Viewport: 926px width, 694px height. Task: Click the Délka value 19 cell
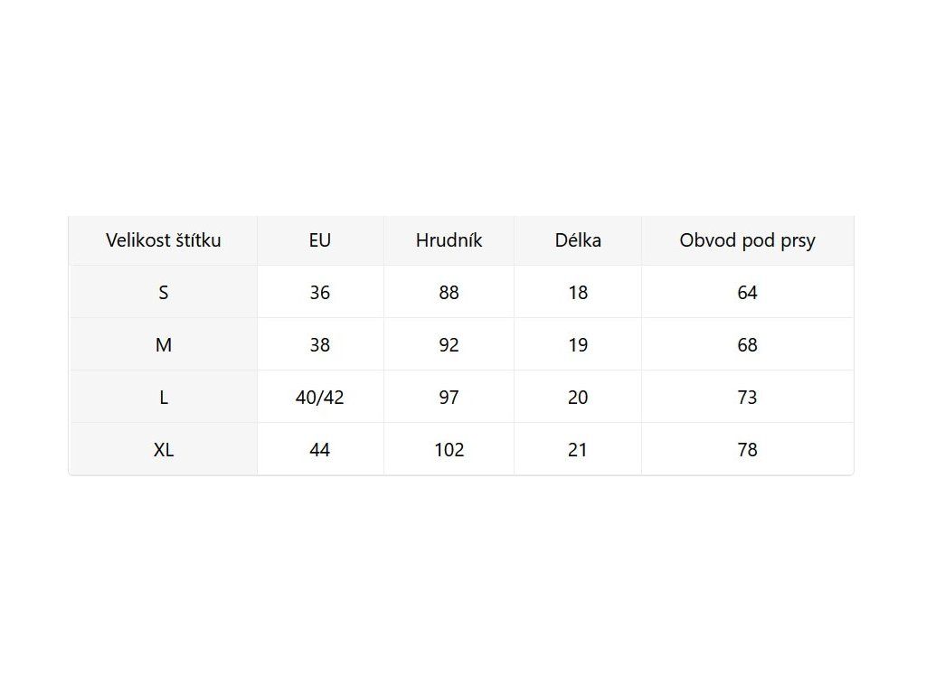[x=578, y=344]
